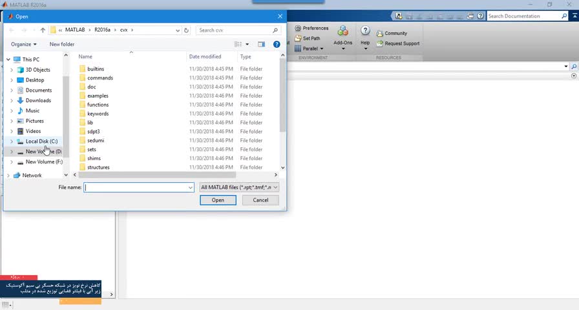Refresh the cvx folder listing
The height and width of the screenshot is (310, 579).
click(x=187, y=30)
